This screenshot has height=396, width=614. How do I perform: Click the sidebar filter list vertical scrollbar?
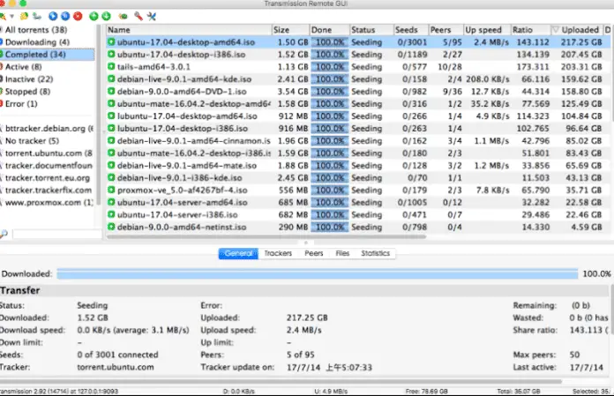coord(99,114)
